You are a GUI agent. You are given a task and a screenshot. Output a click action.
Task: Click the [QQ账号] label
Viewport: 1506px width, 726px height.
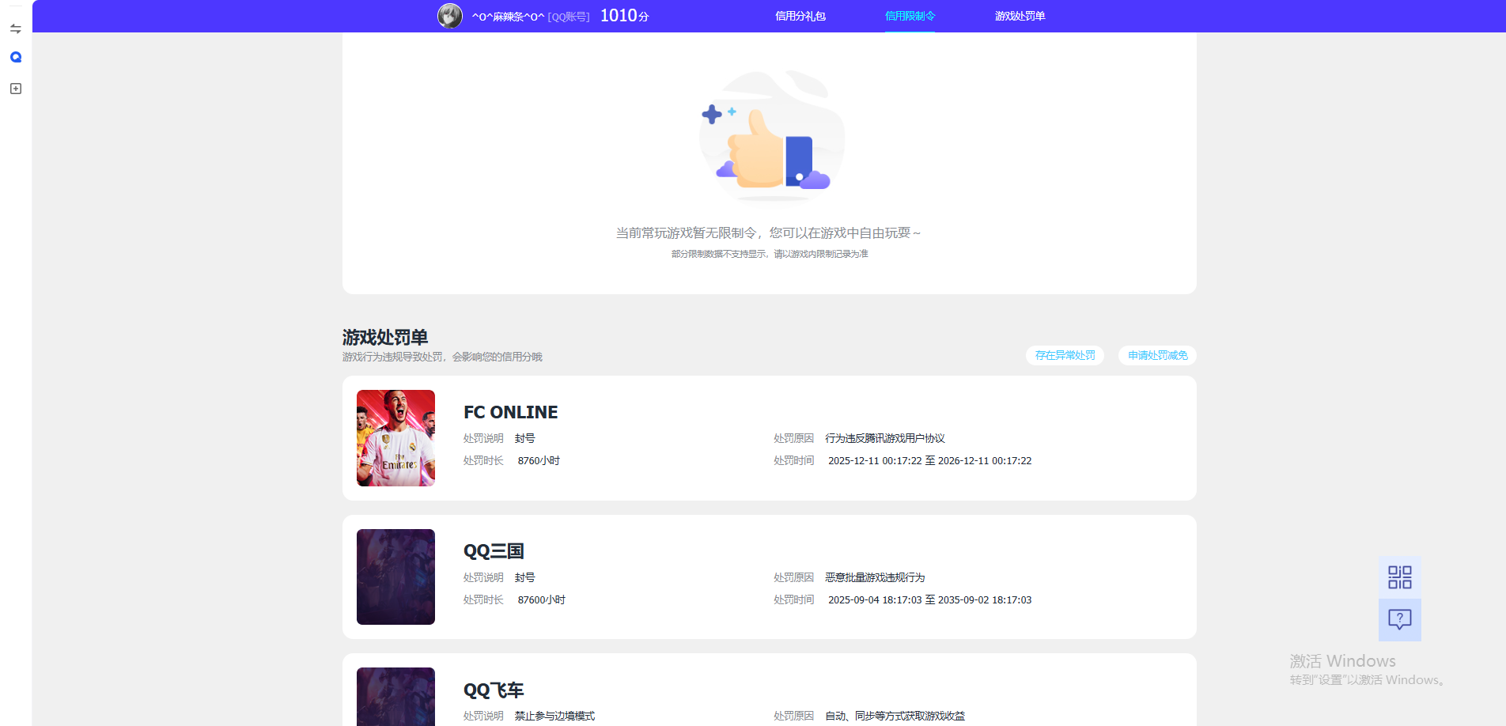(569, 17)
